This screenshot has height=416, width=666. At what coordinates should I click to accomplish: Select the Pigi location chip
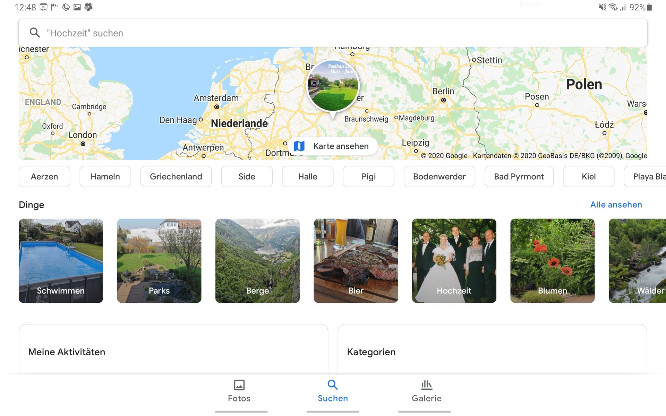pos(368,176)
